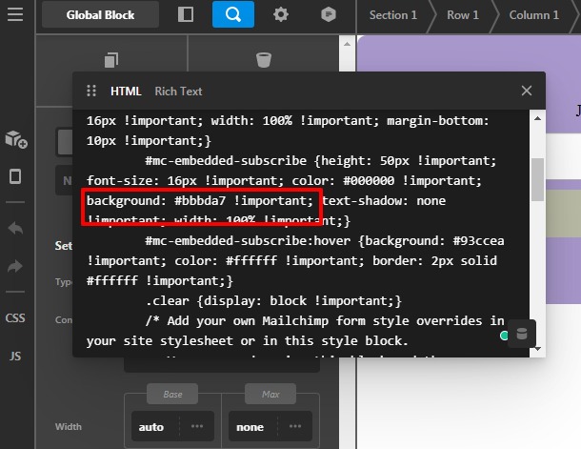Redo using the right arrow icon
Image resolution: width=581 pixels, height=449 pixels.
point(15,266)
